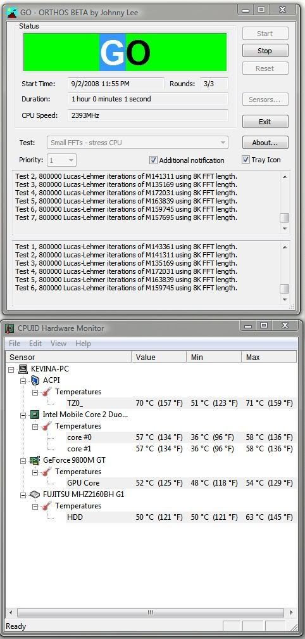Click the Ready status bar text
305x639 pixels.
16,626
